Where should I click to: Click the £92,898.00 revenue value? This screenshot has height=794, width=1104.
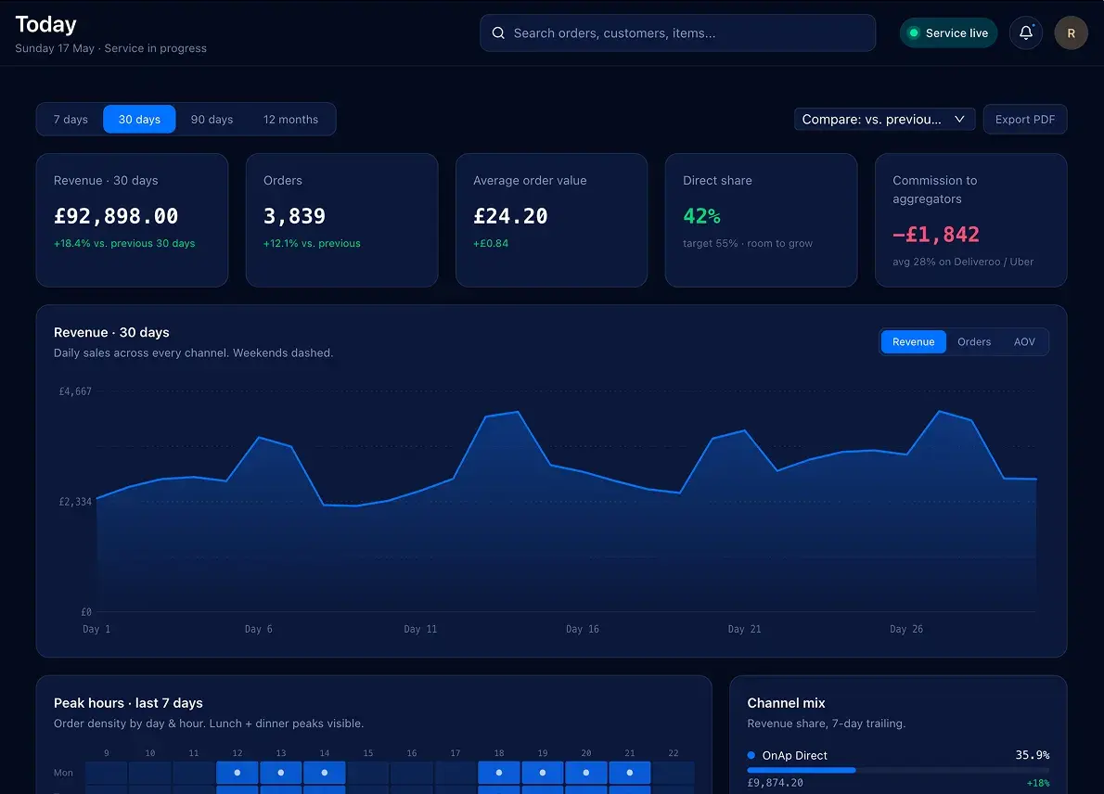point(116,216)
